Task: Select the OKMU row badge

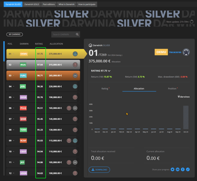Action: point(24,54)
